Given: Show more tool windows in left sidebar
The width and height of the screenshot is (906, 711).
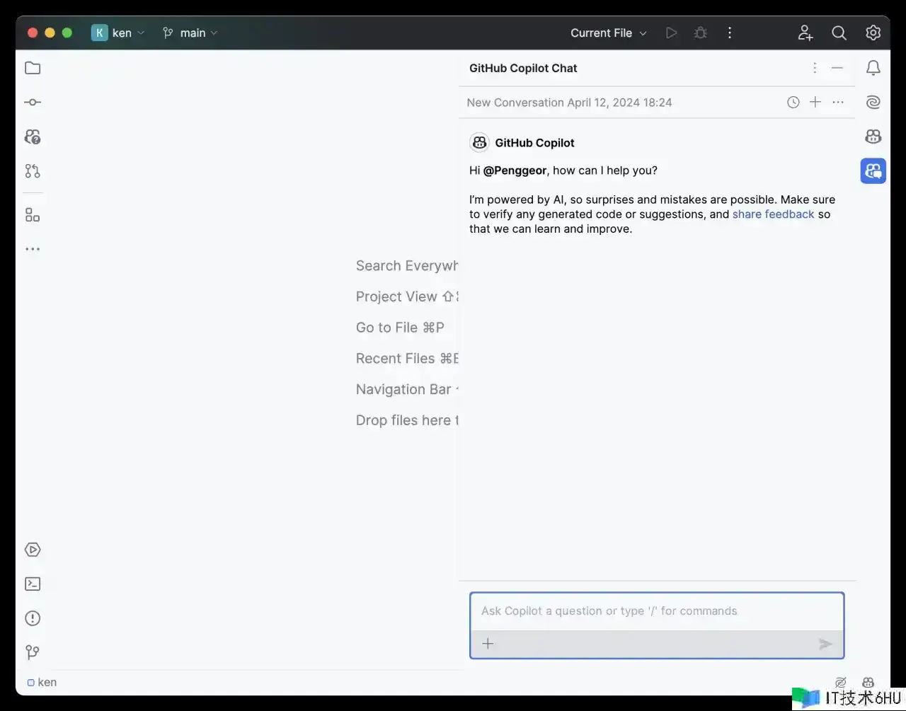Looking at the screenshot, I should (x=33, y=249).
